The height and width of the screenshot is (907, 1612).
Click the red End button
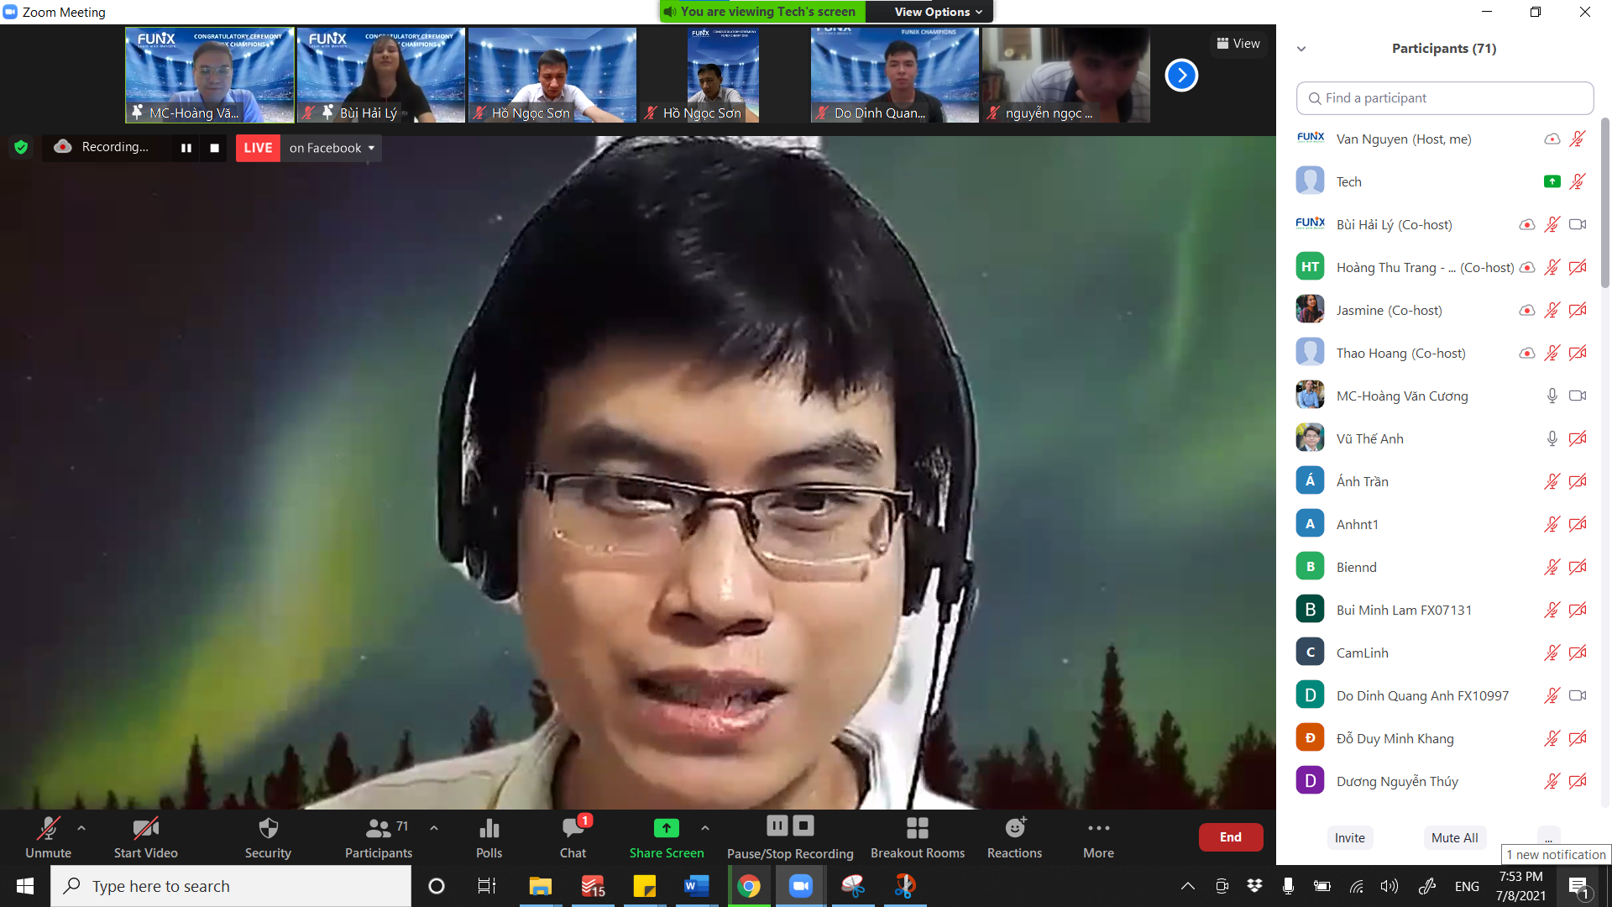(x=1230, y=837)
